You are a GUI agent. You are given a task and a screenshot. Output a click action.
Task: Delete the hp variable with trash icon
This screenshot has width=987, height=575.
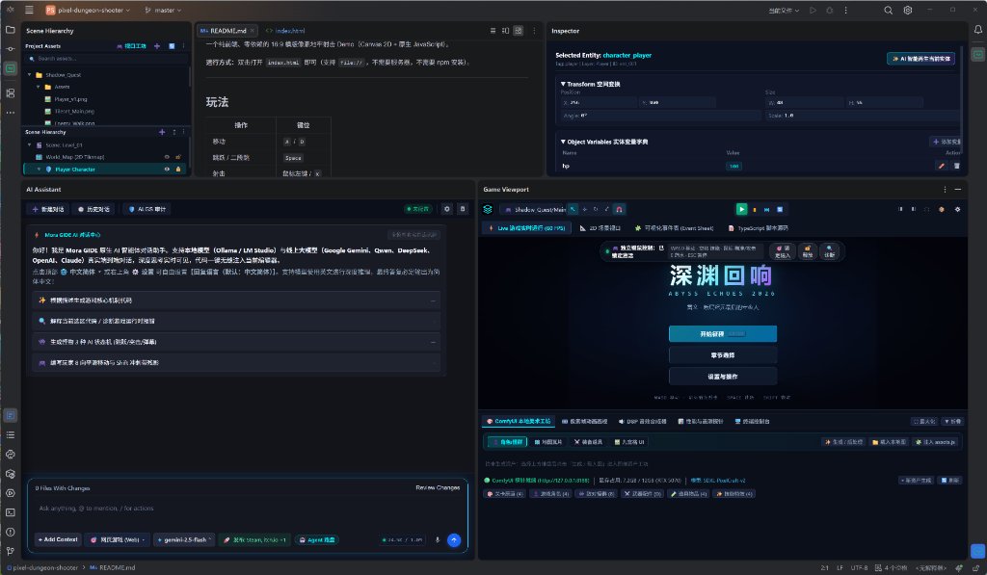(x=957, y=166)
